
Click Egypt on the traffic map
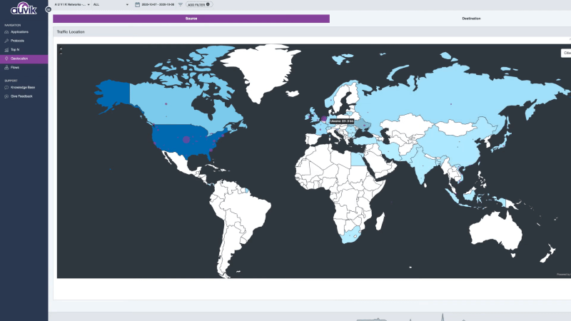coord(358,158)
